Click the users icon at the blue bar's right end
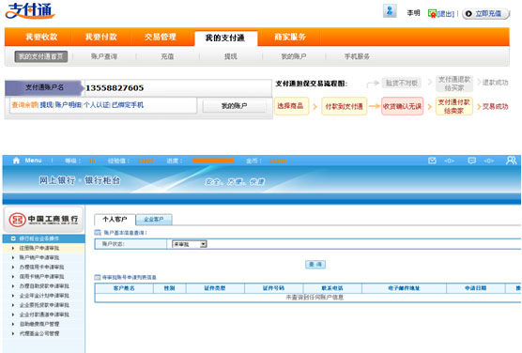This screenshot has width=522, height=353. pos(511,161)
